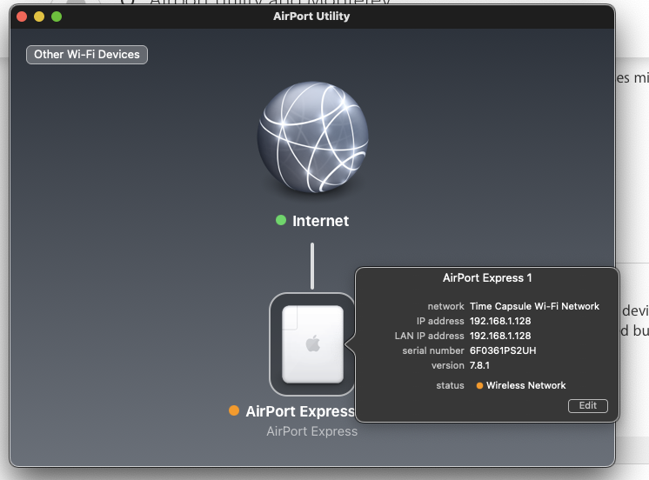649x480 pixels.
Task: Click the Other Wi-Fi Devices button
Action: tap(87, 55)
